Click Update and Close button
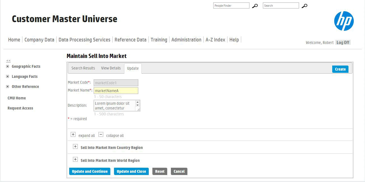This screenshot has height=182, width=365. point(131,171)
